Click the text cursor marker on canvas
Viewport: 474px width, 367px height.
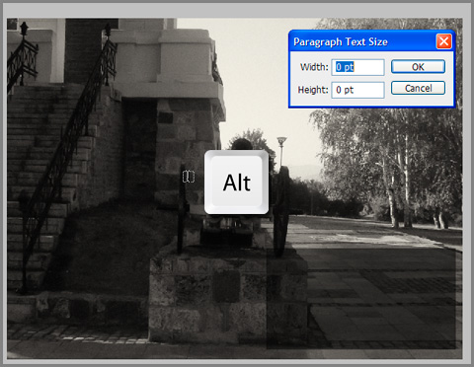[x=189, y=177]
